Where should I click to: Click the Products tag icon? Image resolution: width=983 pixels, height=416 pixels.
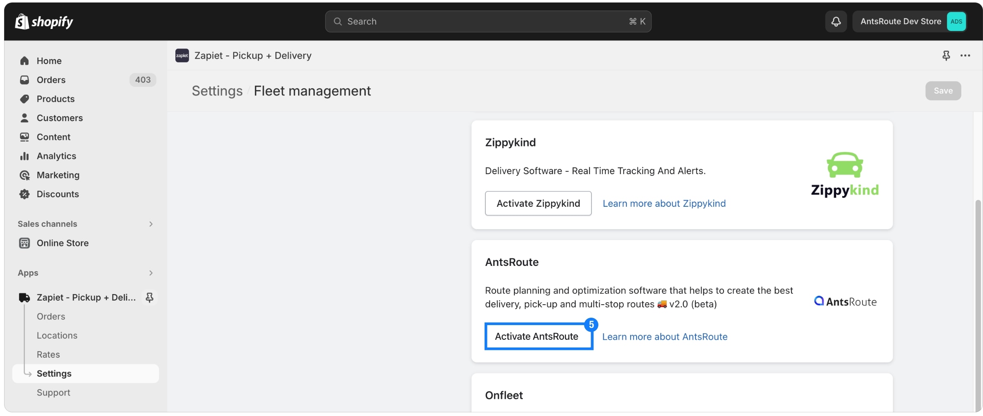point(24,99)
